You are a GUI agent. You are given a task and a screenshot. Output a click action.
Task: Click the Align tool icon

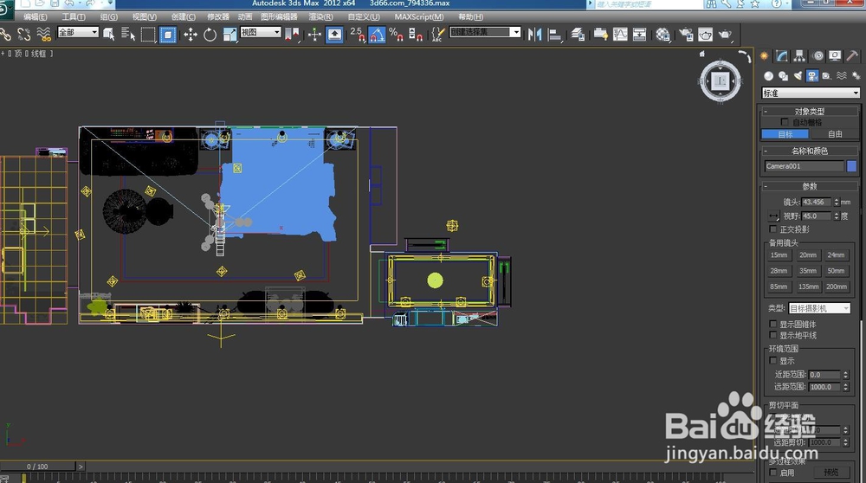click(x=554, y=35)
